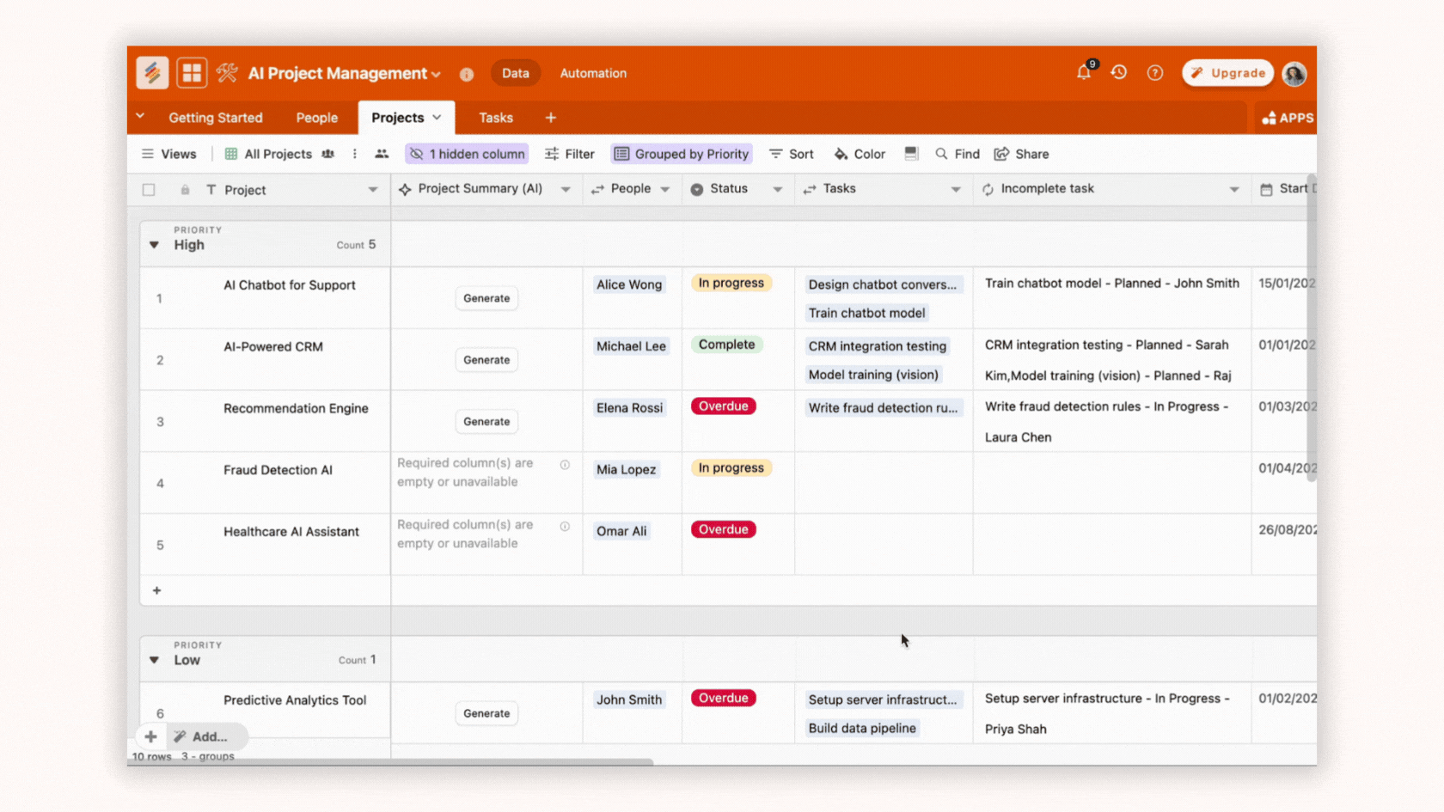Switch to the People tab
The image size is (1444, 812).
click(316, 118)
